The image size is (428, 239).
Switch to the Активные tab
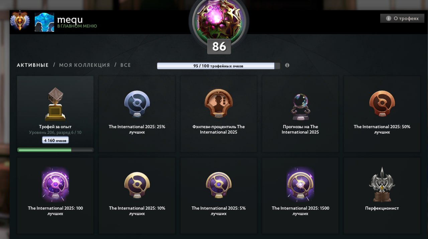click(x=33, y=65)
